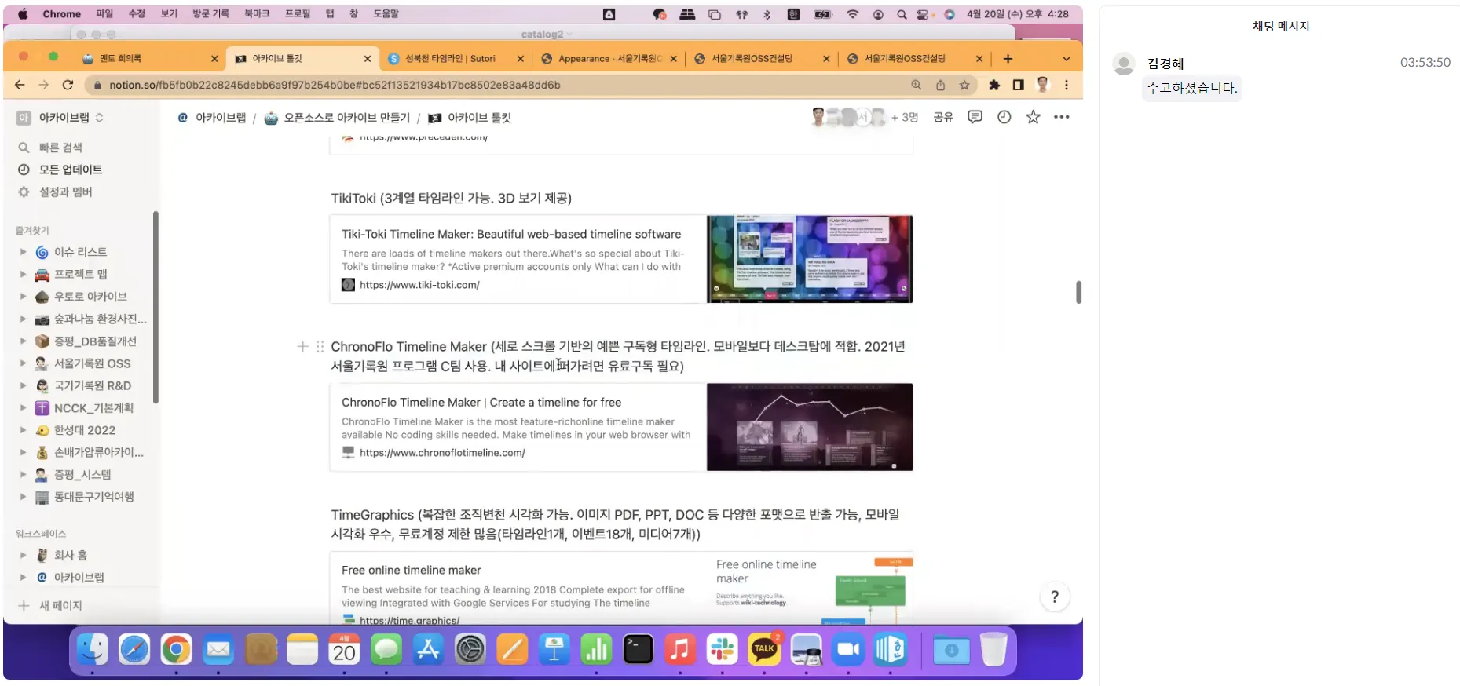The image size is (1460, 686).
Task: Reload the Notion page in Chrome
Action: click(68, 85)
